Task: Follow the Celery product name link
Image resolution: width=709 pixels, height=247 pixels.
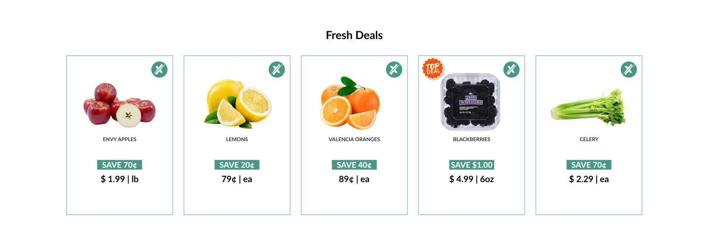Action: [589, 140]
